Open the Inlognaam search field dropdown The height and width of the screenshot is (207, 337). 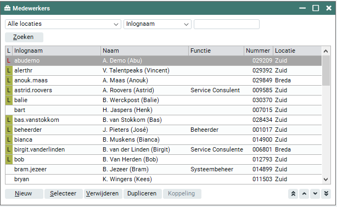click(158, 24)
